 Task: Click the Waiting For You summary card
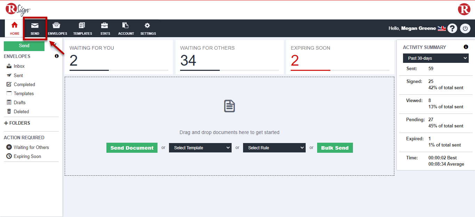[119, 57]
